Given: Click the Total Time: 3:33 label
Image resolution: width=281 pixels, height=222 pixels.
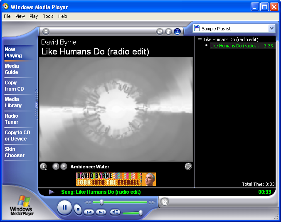Looking at the screenshot, I should tap(258, 184).
